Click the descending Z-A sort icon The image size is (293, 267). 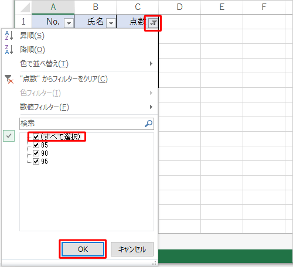click(x=9, y=49)
